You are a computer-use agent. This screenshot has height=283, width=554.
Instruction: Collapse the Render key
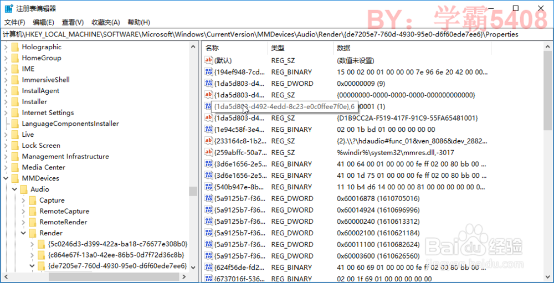click(23, 233)
